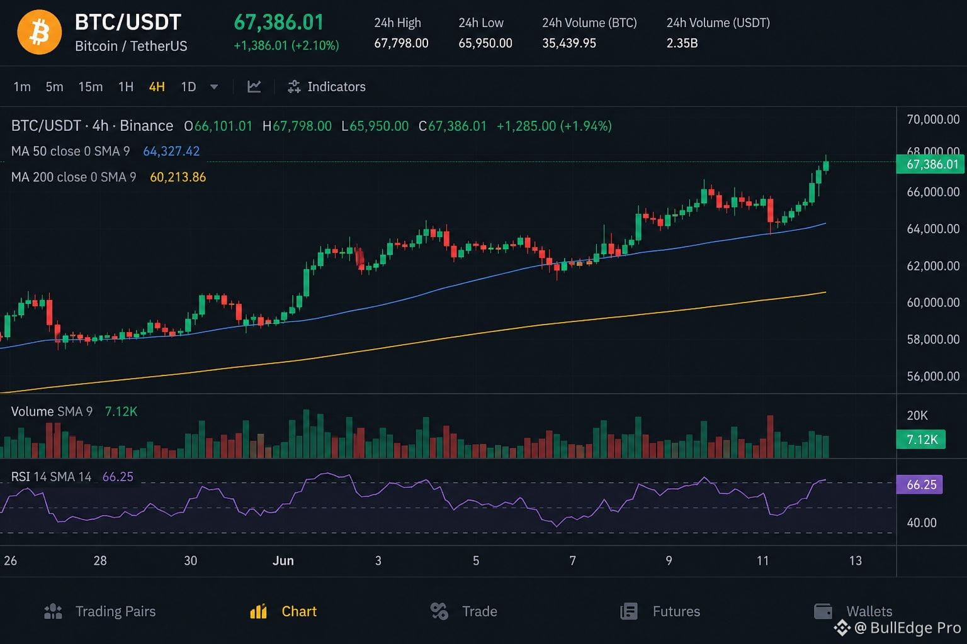
Task: Click the green 7.12K volume axis tag
Action: point(921,440)
